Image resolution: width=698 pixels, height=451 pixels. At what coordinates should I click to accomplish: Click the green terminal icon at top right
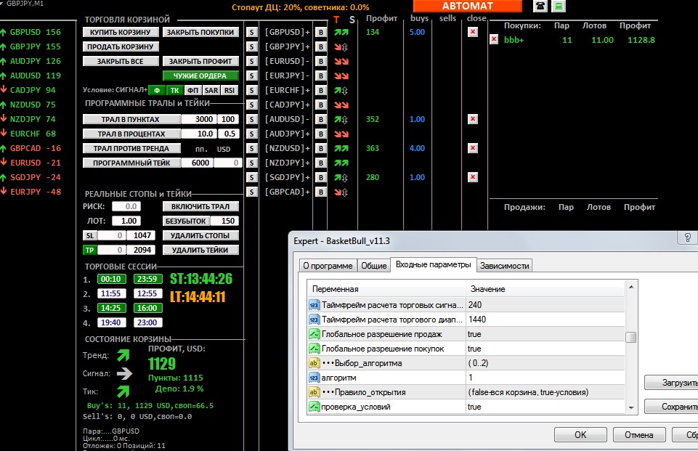click(557, 7)
